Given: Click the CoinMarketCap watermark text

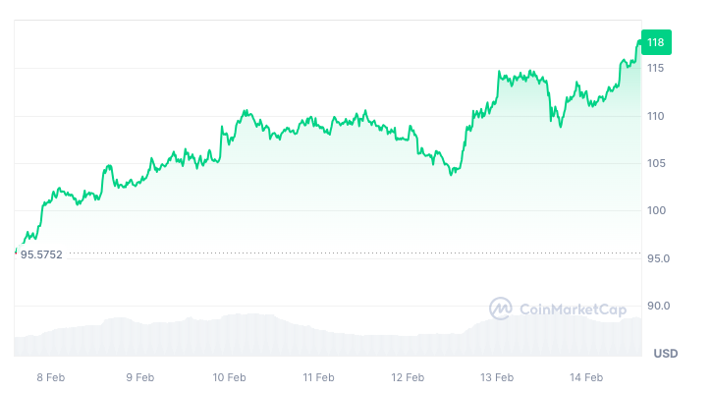Looking at the screenshot, I should point(572,310).
